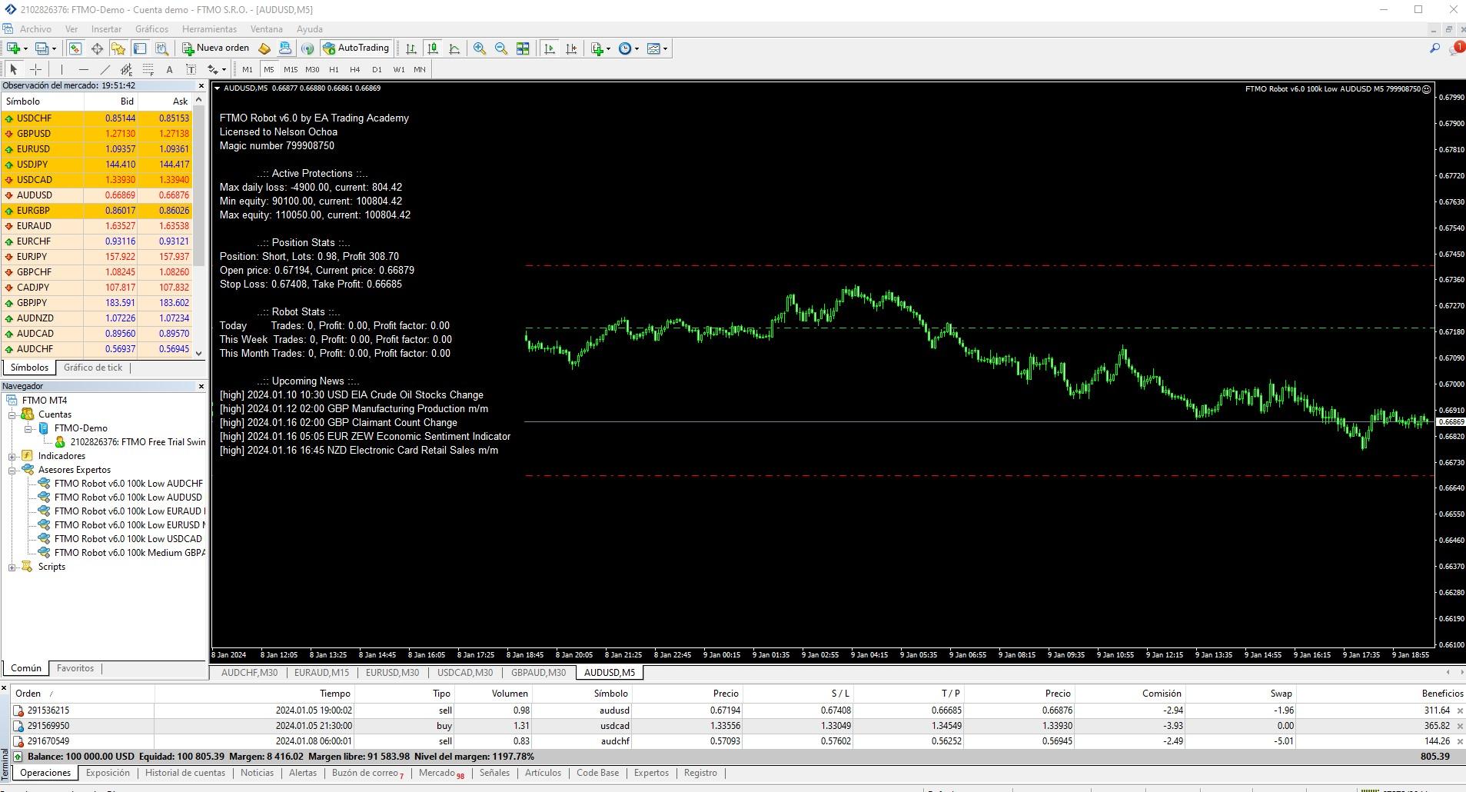Toggle the chart auto scroll icon

click(549, 48)
